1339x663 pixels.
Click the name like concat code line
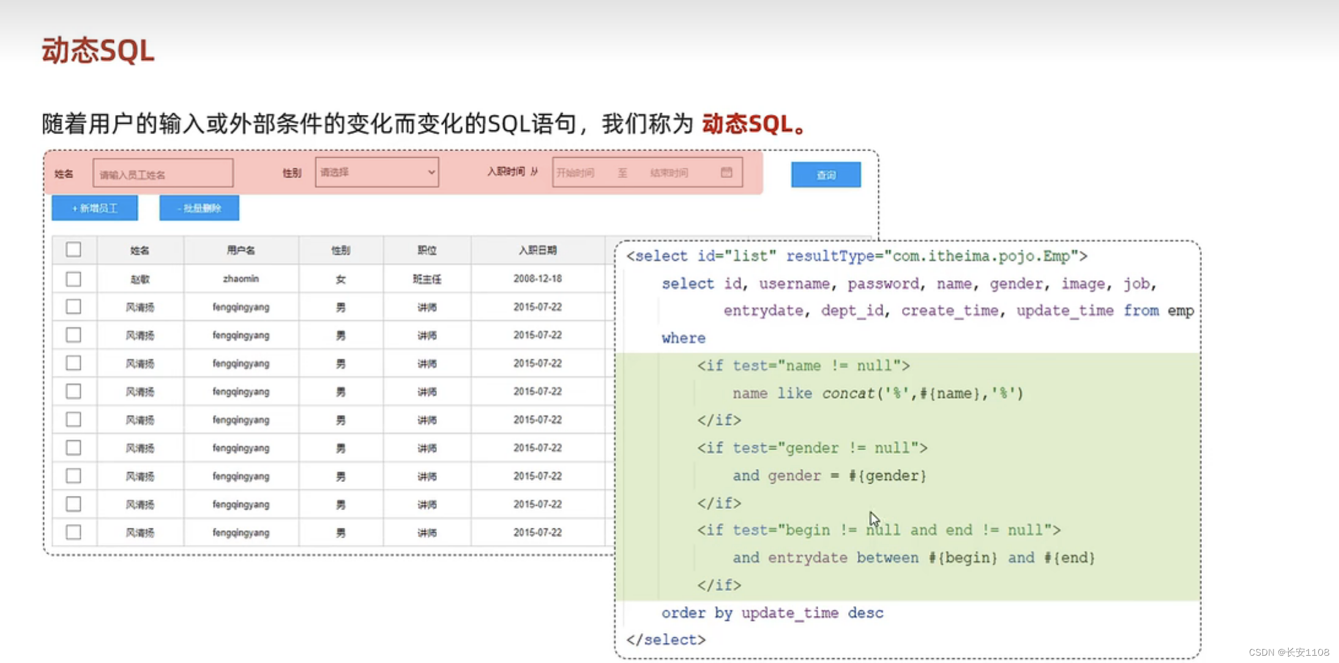pyautogui.click(x=878, y=393)
